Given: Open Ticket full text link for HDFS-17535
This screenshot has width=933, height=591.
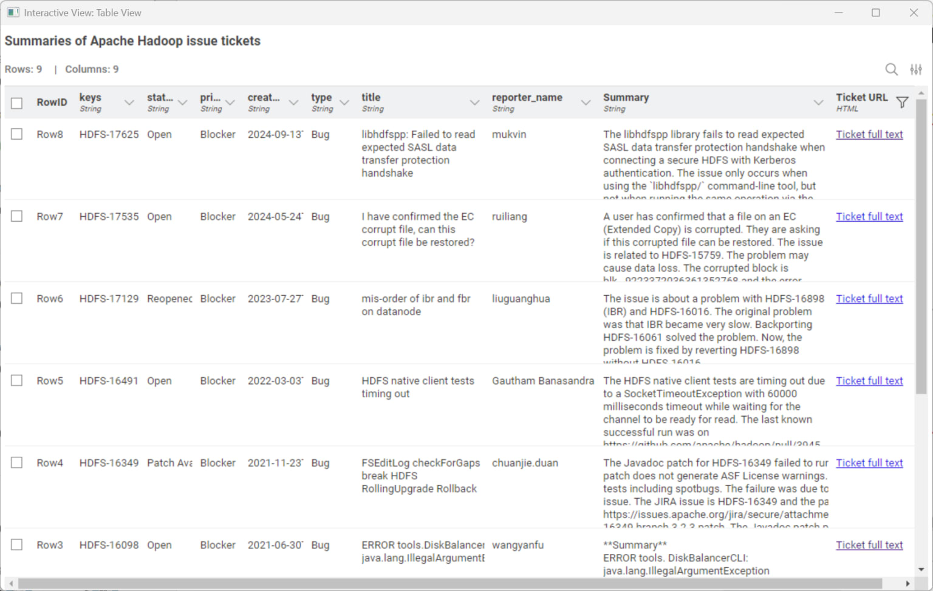Looking at the screenshot, I should point(869,216).
